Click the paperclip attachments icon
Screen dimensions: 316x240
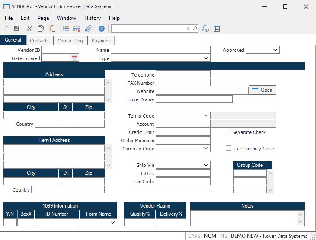(x=88, y=29)
